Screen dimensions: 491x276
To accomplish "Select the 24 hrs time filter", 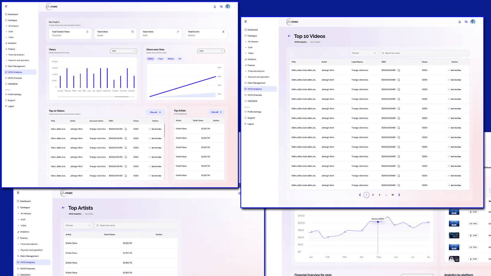I will click(150, 58).
